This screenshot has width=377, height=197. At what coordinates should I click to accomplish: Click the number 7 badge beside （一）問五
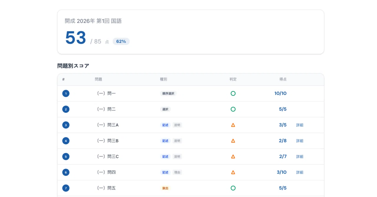66,188
